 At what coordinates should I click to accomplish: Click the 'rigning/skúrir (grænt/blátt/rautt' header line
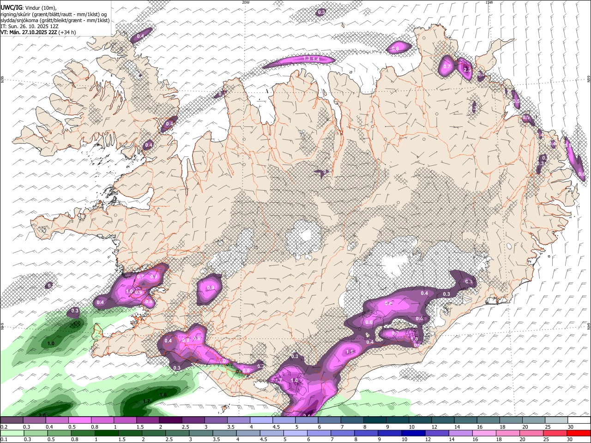(x=53, y=14)
